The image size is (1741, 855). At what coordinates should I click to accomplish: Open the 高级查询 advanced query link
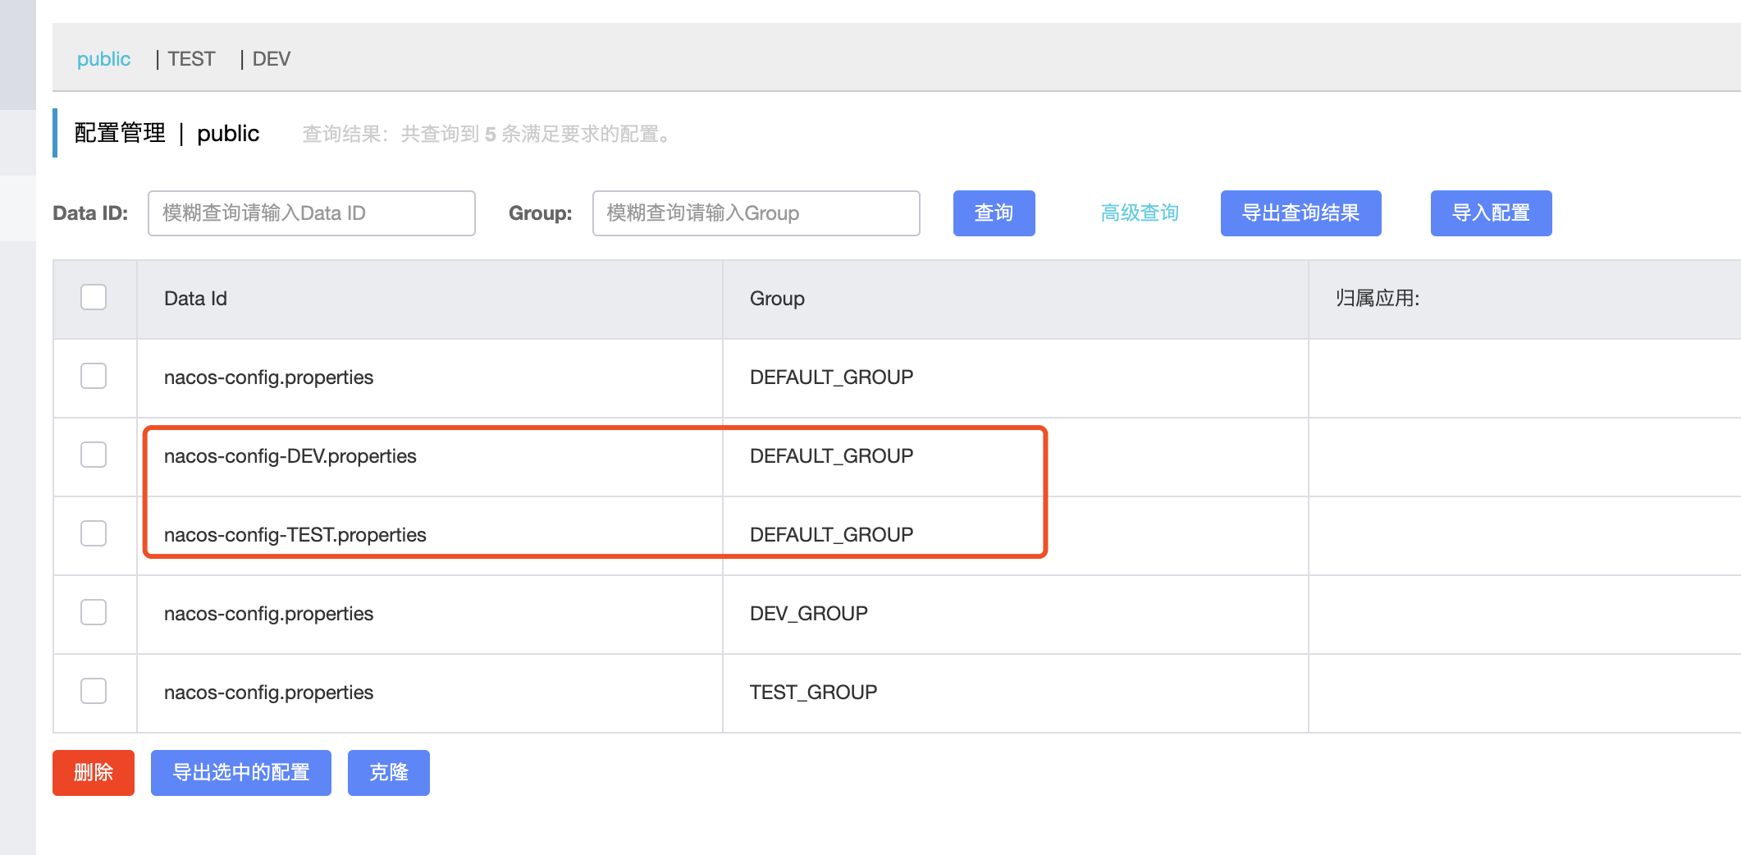[x=1140, y=213]
